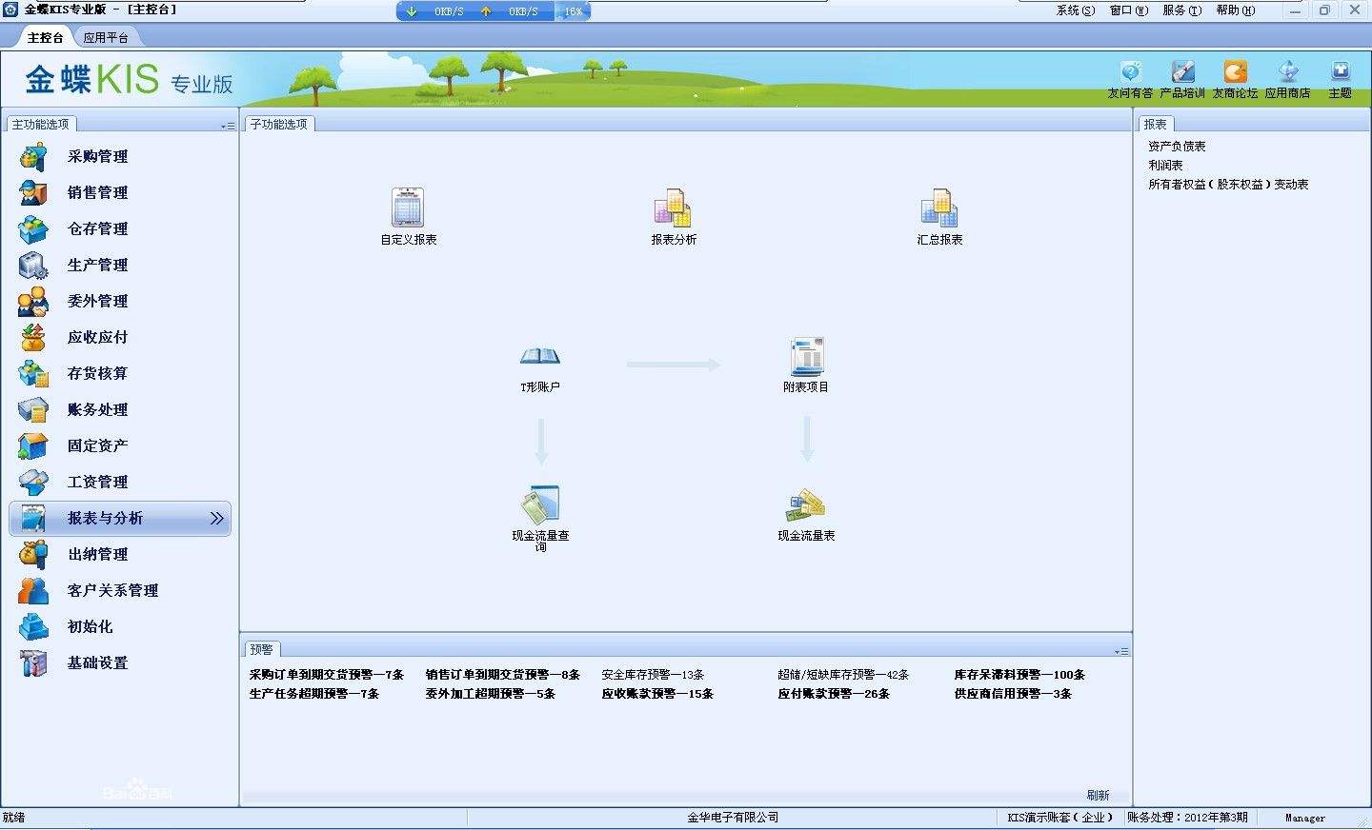Viewport: 1372px width, 830px height.
Task: Open 销售管理 sales module icon
Action: 33,192
